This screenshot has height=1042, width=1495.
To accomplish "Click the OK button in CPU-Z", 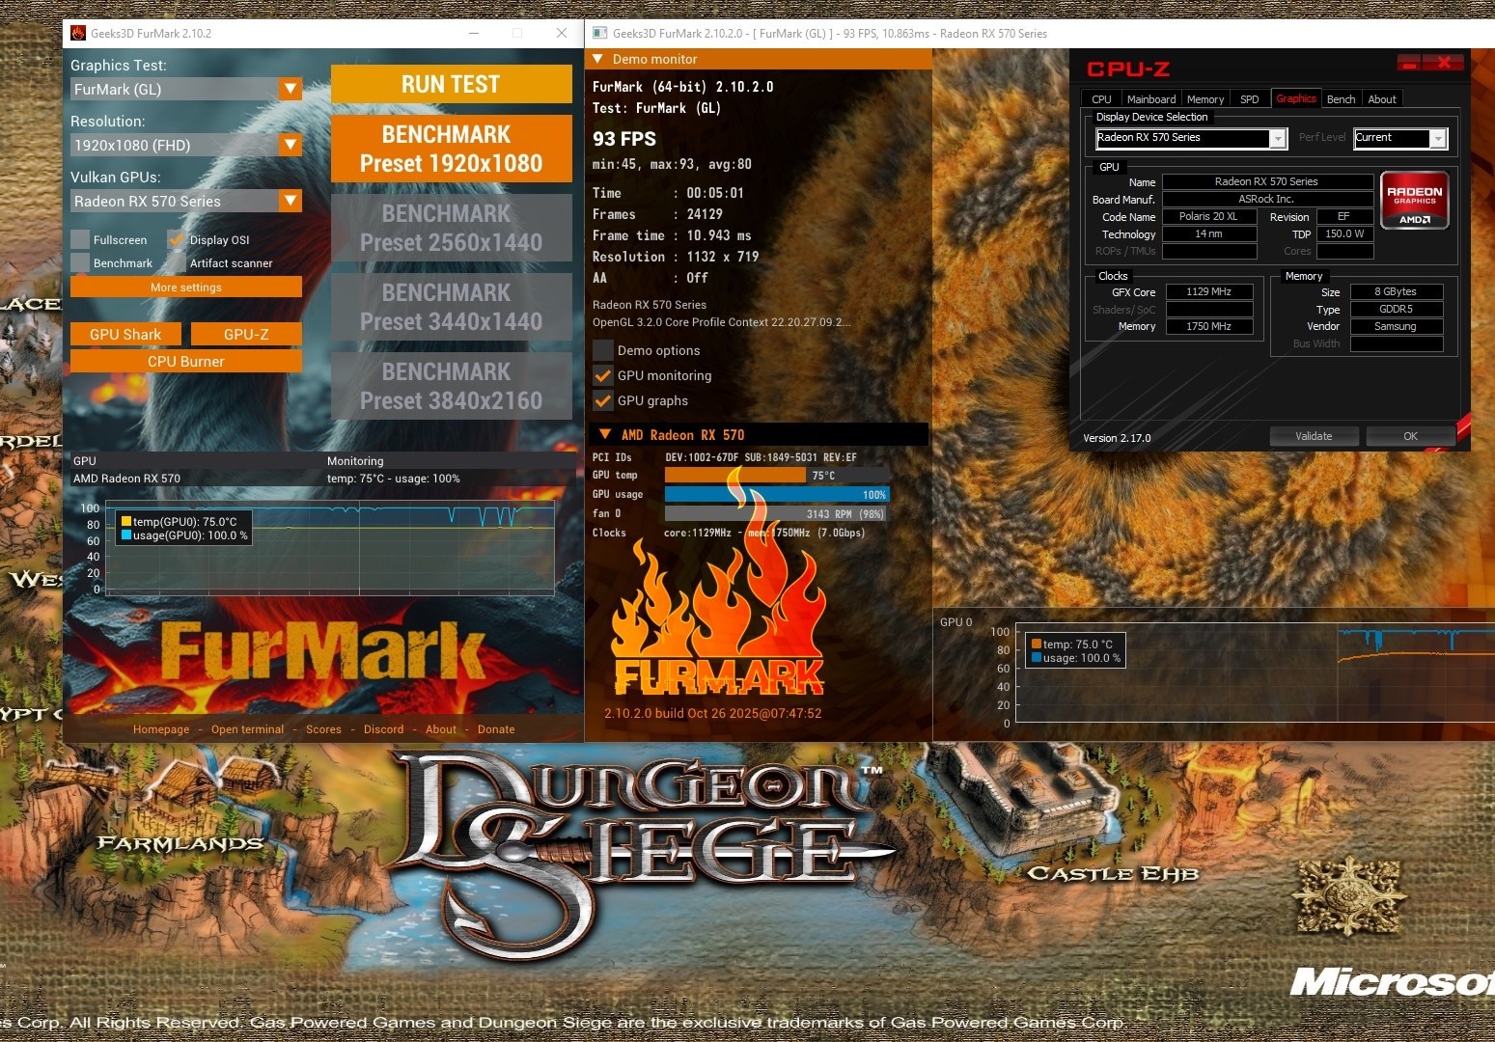I will tap(1410, 436).
